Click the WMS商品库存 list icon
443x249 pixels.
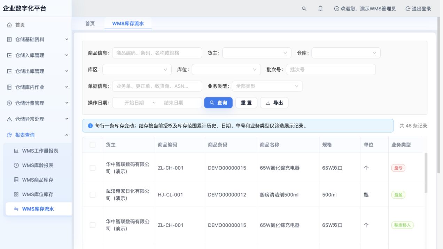pos(16,180)
